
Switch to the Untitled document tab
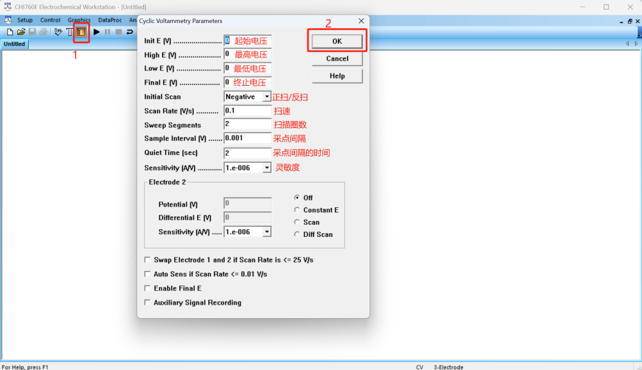pyautogui.click(x=14, y=44)
